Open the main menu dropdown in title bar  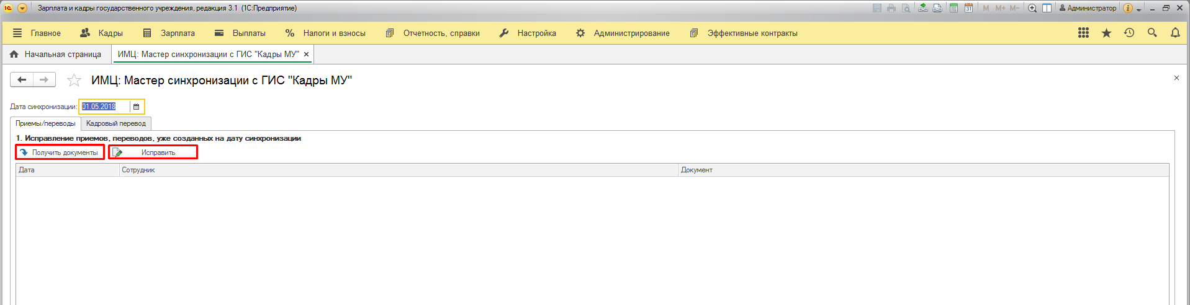22,8
